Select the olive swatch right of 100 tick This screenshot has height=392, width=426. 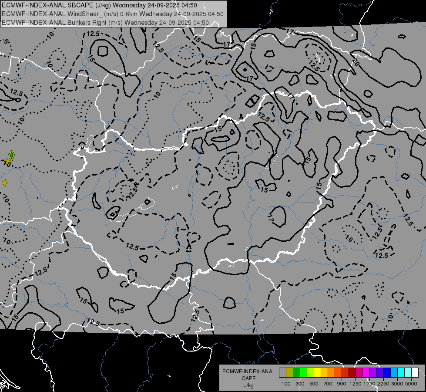(290, 373)
